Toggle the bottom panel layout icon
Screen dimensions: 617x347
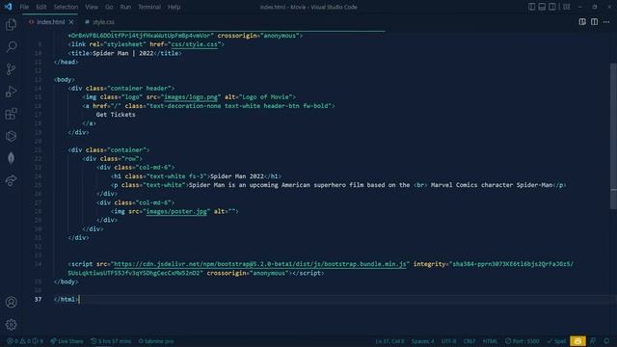point(542,7)
